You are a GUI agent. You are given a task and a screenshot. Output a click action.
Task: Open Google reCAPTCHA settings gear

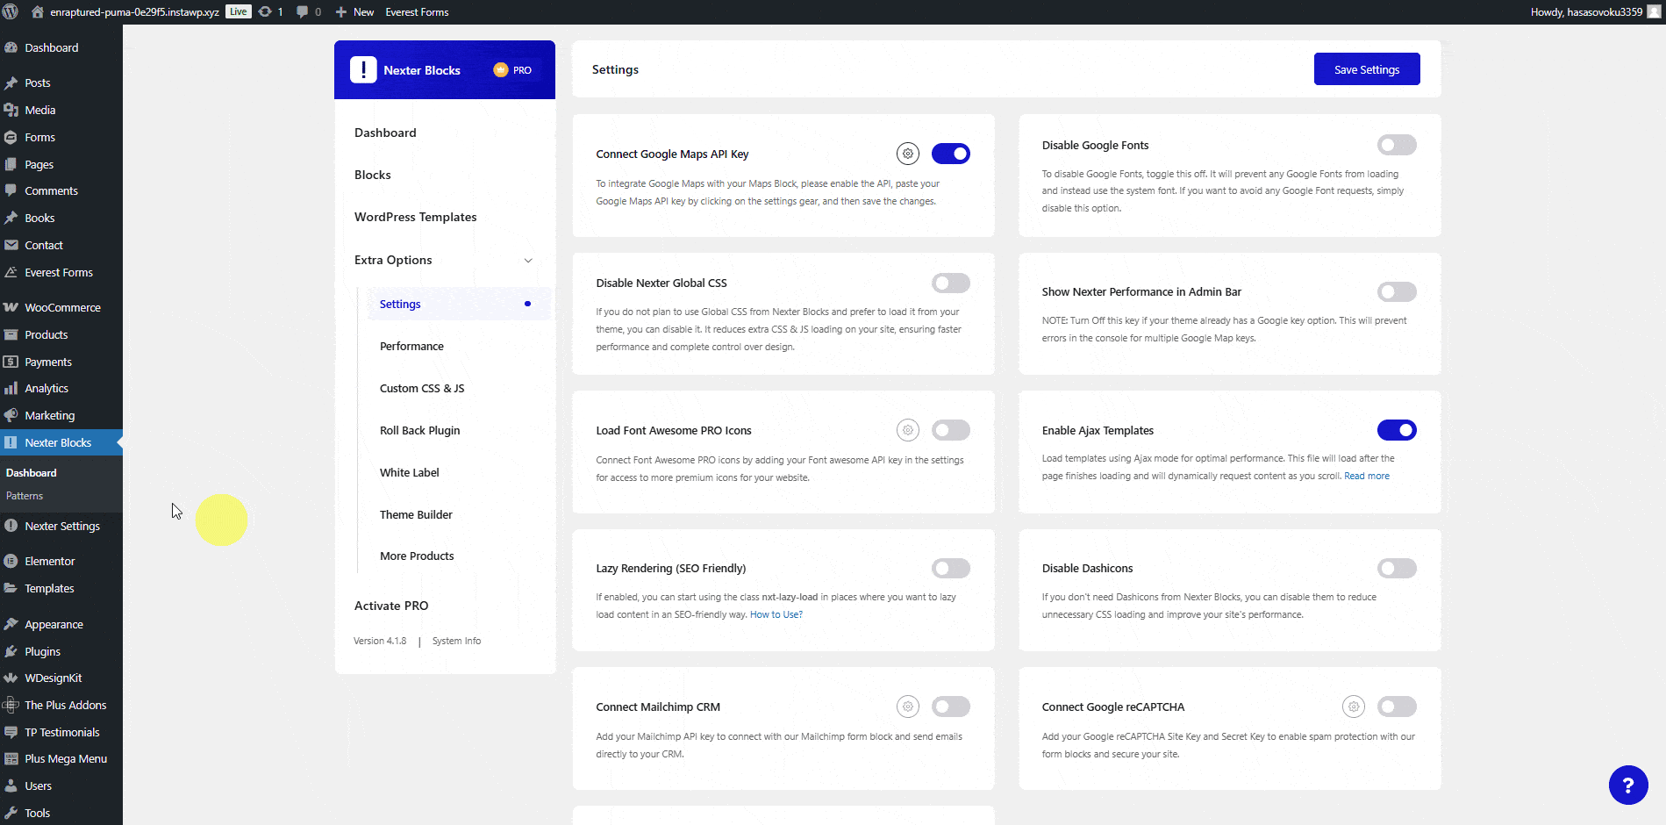tap(1354, 707)
